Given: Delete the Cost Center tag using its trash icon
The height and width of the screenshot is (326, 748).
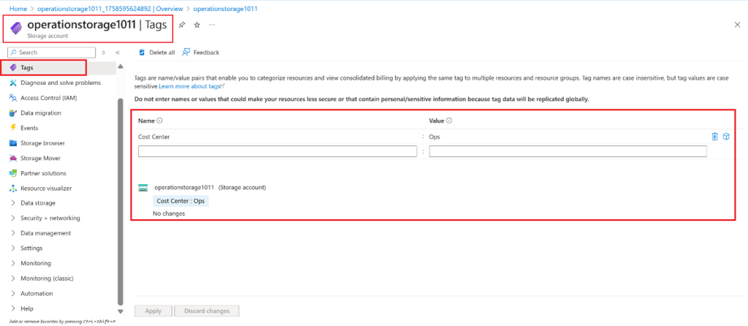Looking at the screenshot, I should pos(714,137).
